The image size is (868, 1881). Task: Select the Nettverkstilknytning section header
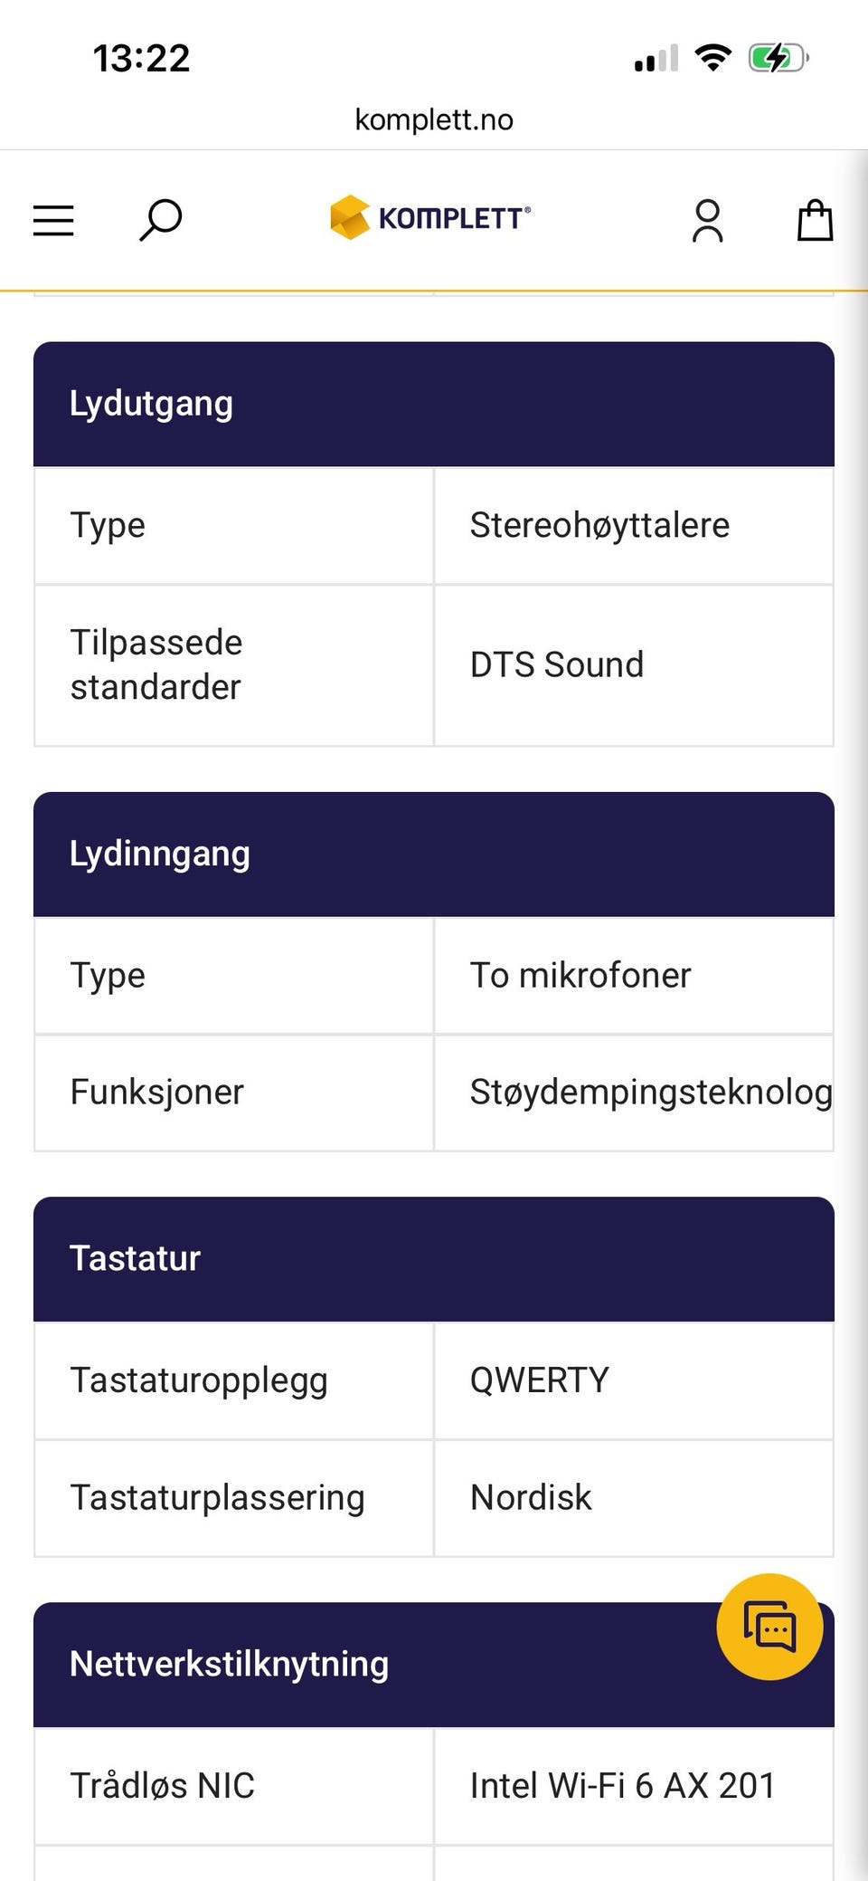[x=434, y=1665]
